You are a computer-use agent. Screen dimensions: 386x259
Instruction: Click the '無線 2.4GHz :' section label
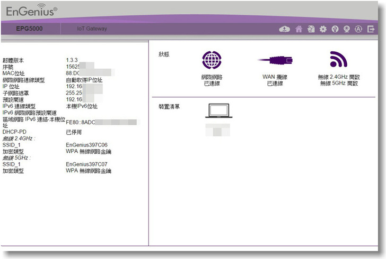coord(19,138)
